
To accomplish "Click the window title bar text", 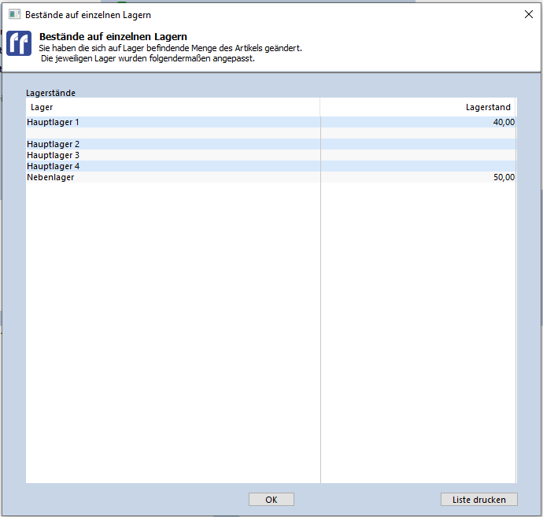I will 88,14.
